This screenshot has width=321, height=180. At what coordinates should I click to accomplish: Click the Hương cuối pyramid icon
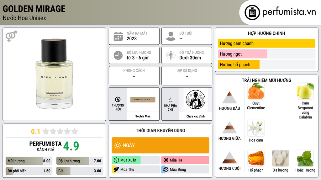coord(229,157)
